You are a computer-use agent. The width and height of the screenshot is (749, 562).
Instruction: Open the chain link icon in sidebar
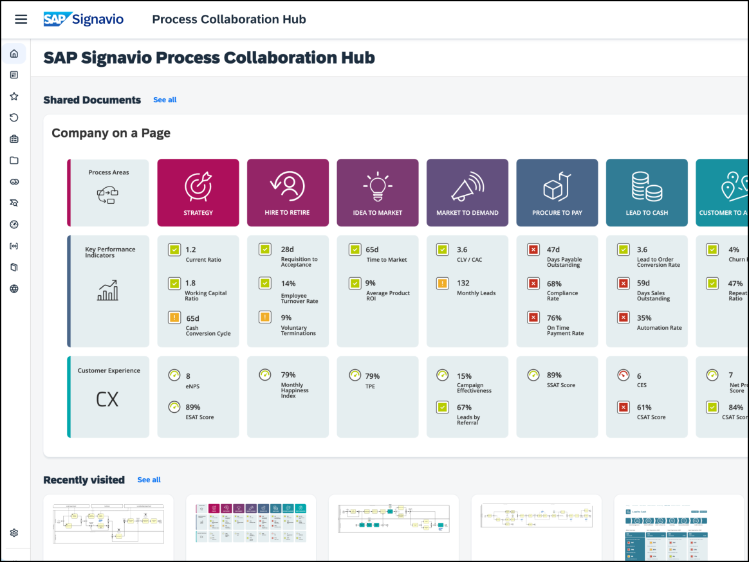[14, 182]
